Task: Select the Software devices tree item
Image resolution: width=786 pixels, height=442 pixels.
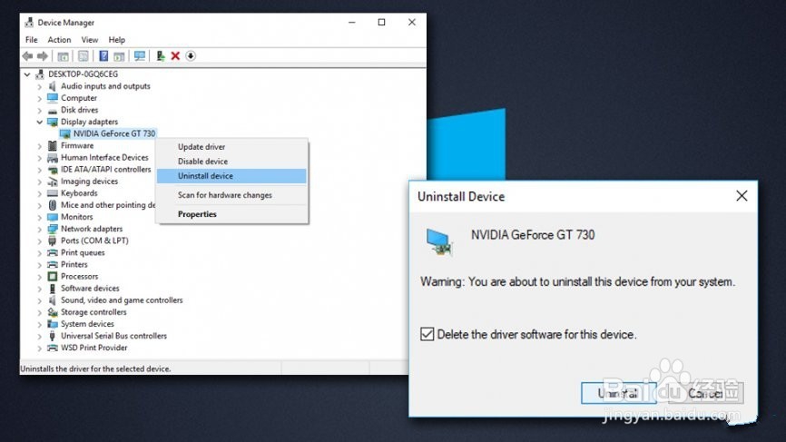Action: pos(90,288)
